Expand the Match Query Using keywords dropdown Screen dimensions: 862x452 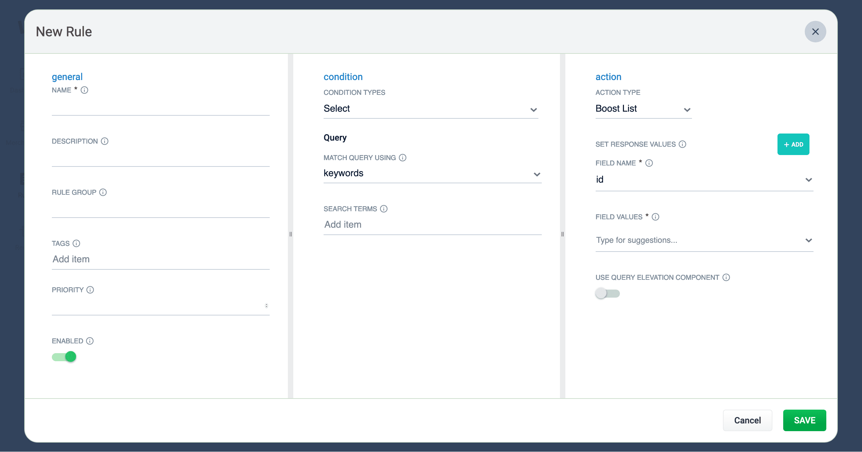click(432, 174)
